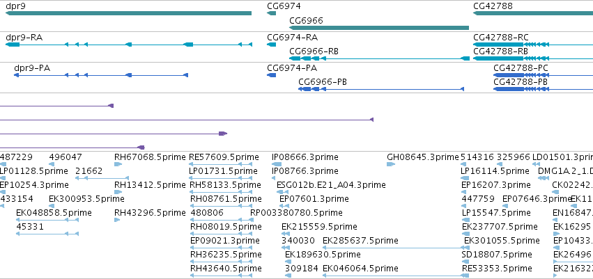Click EST EK215559.5prime
This screenshot has width=593, height=279.
319,227
